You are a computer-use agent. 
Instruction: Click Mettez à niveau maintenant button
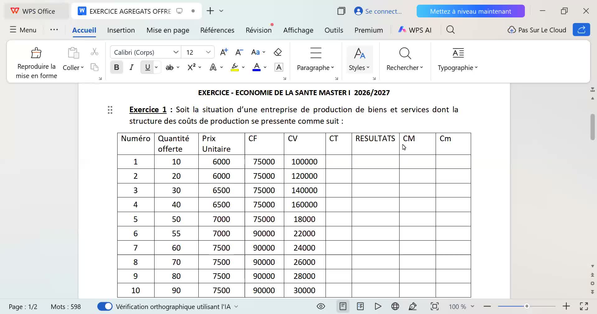tap(470, 11)
